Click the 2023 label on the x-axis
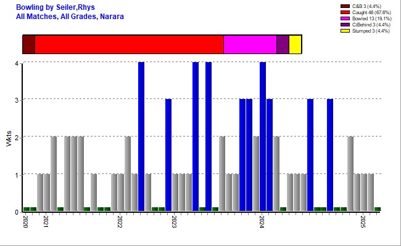Image resolution: width=401 pixels, height=246 pixels. [x=175, y=221]
